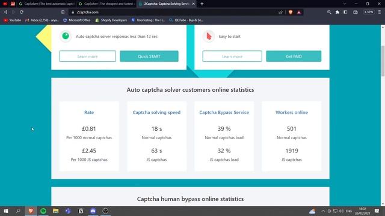Click the Captcha solving speed heading
The height and width of the screenshot is (216, 385).
coord(156,112)
